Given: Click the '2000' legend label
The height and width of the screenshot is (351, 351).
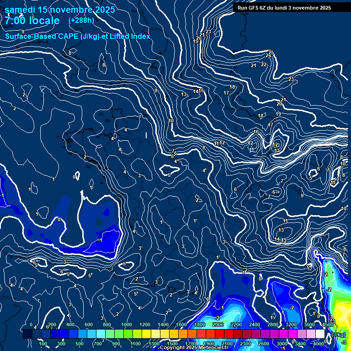Looking at the screenshot, I should [218, 324].
